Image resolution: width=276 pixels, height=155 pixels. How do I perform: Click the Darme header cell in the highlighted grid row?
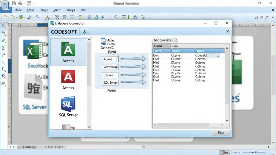point(183,51)
